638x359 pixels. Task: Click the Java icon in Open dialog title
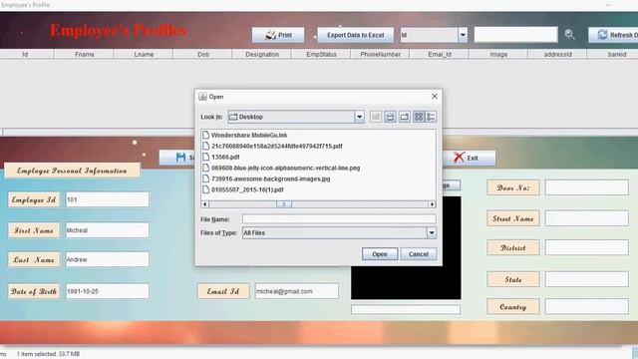[x=202, y=97]
